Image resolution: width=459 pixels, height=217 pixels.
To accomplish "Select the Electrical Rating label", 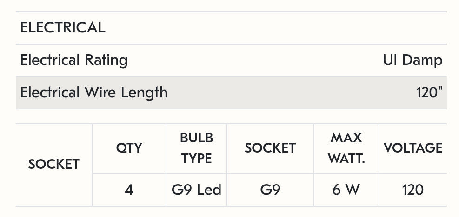I will click(x=74, y=60).
